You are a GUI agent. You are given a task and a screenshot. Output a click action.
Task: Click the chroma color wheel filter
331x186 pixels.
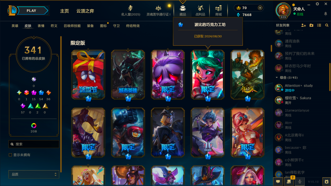point(34,126)
